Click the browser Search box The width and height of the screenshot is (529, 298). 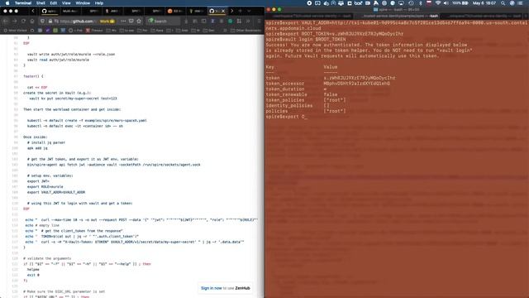point(163,21)
